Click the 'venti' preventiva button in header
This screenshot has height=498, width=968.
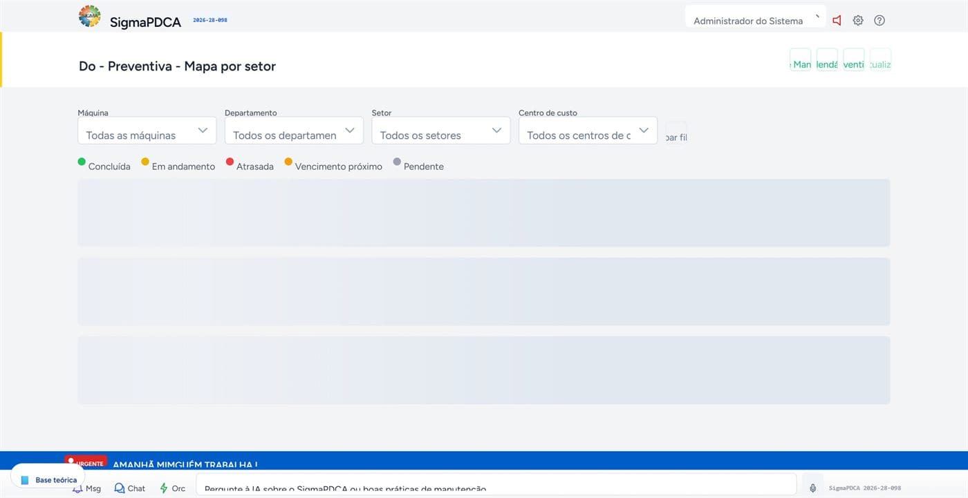pos(854,59)
